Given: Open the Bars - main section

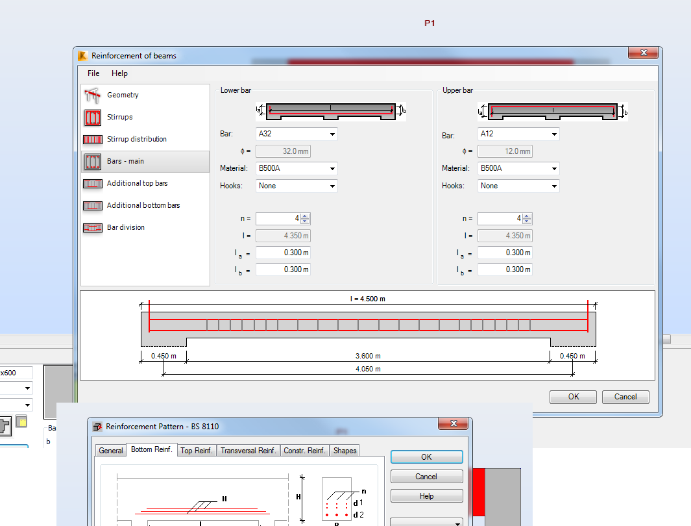Looking at the screenshot, I should click(x=127, y=161).
